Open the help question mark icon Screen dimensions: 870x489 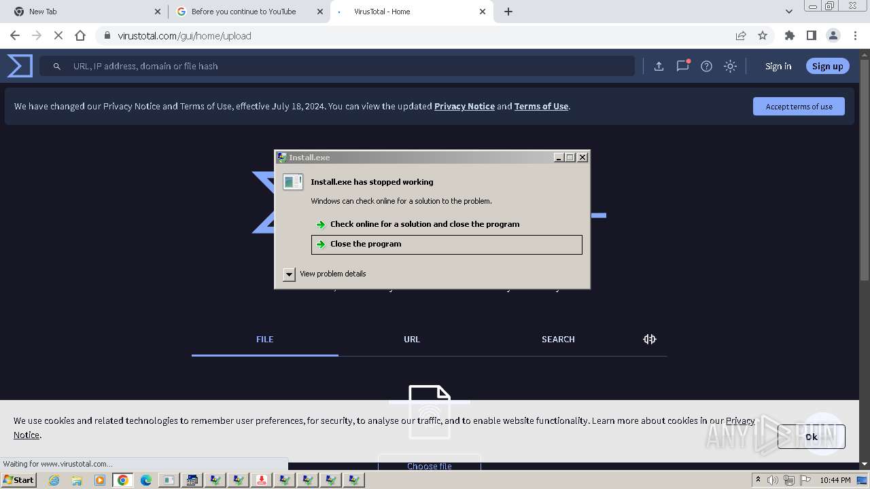706,66
